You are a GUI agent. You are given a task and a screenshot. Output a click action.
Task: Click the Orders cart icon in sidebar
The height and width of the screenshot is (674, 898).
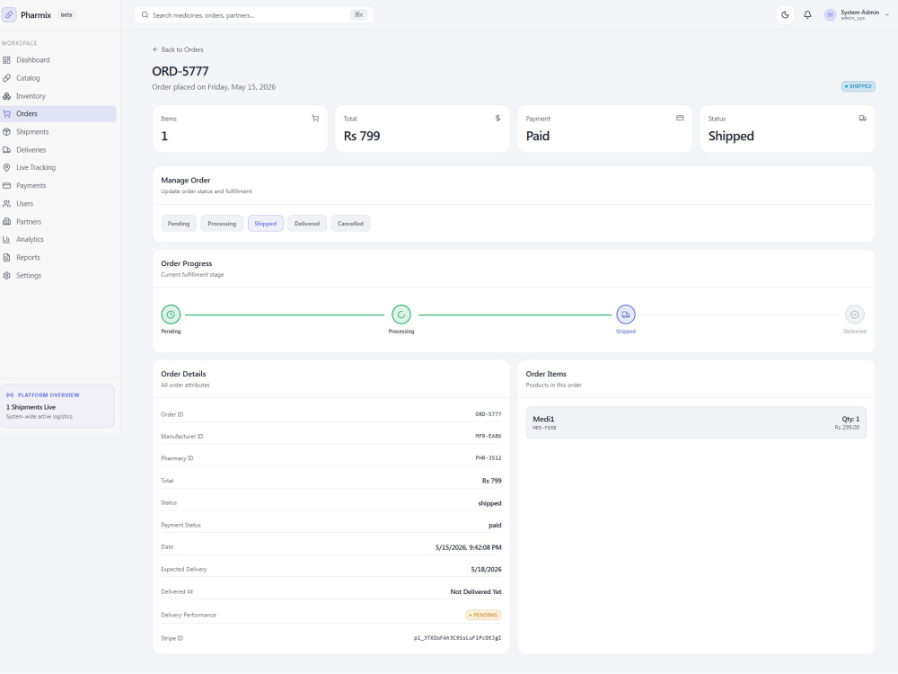7,114
